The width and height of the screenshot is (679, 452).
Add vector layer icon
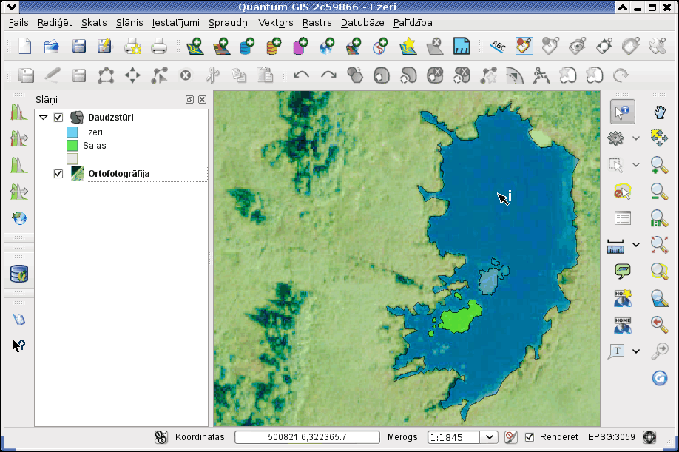click(195, 46)
